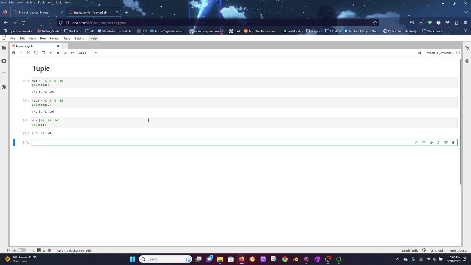
Task: Open a new launcher tab in JupyterLab
Action: point(65,46)
